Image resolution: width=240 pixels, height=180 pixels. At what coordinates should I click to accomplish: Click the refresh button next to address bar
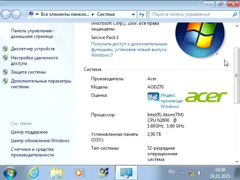[142, 14]
